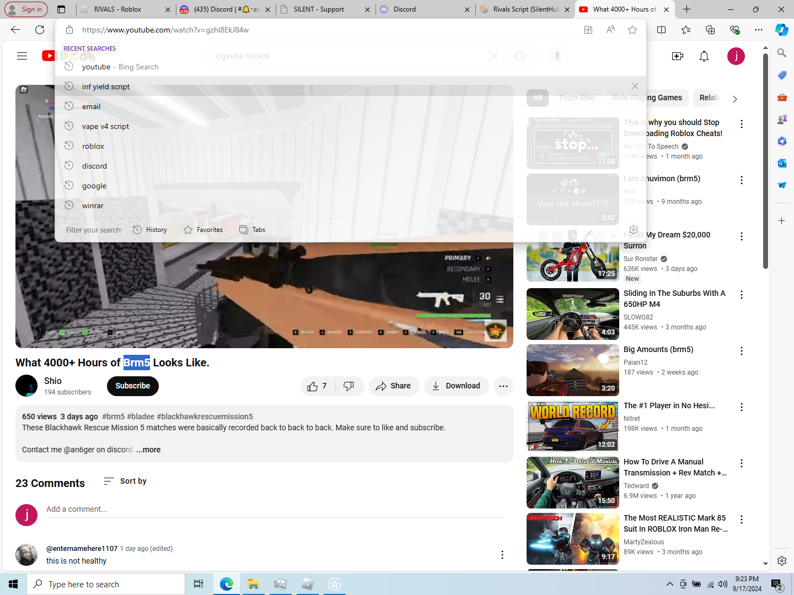Select the 'roblox' recent search
794x595 pixels.
click(350, 146)
